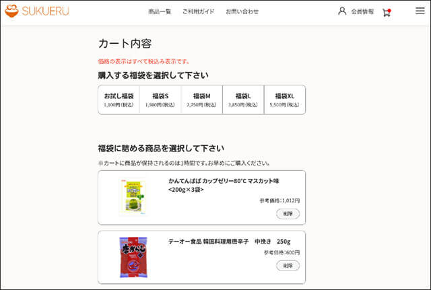This screenshot has height=290, width=431.
Task: Click the カート内容 page heading
Action: [x=125, y=44]
